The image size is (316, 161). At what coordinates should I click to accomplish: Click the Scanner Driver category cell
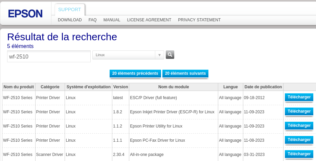(x=50, y=155)
